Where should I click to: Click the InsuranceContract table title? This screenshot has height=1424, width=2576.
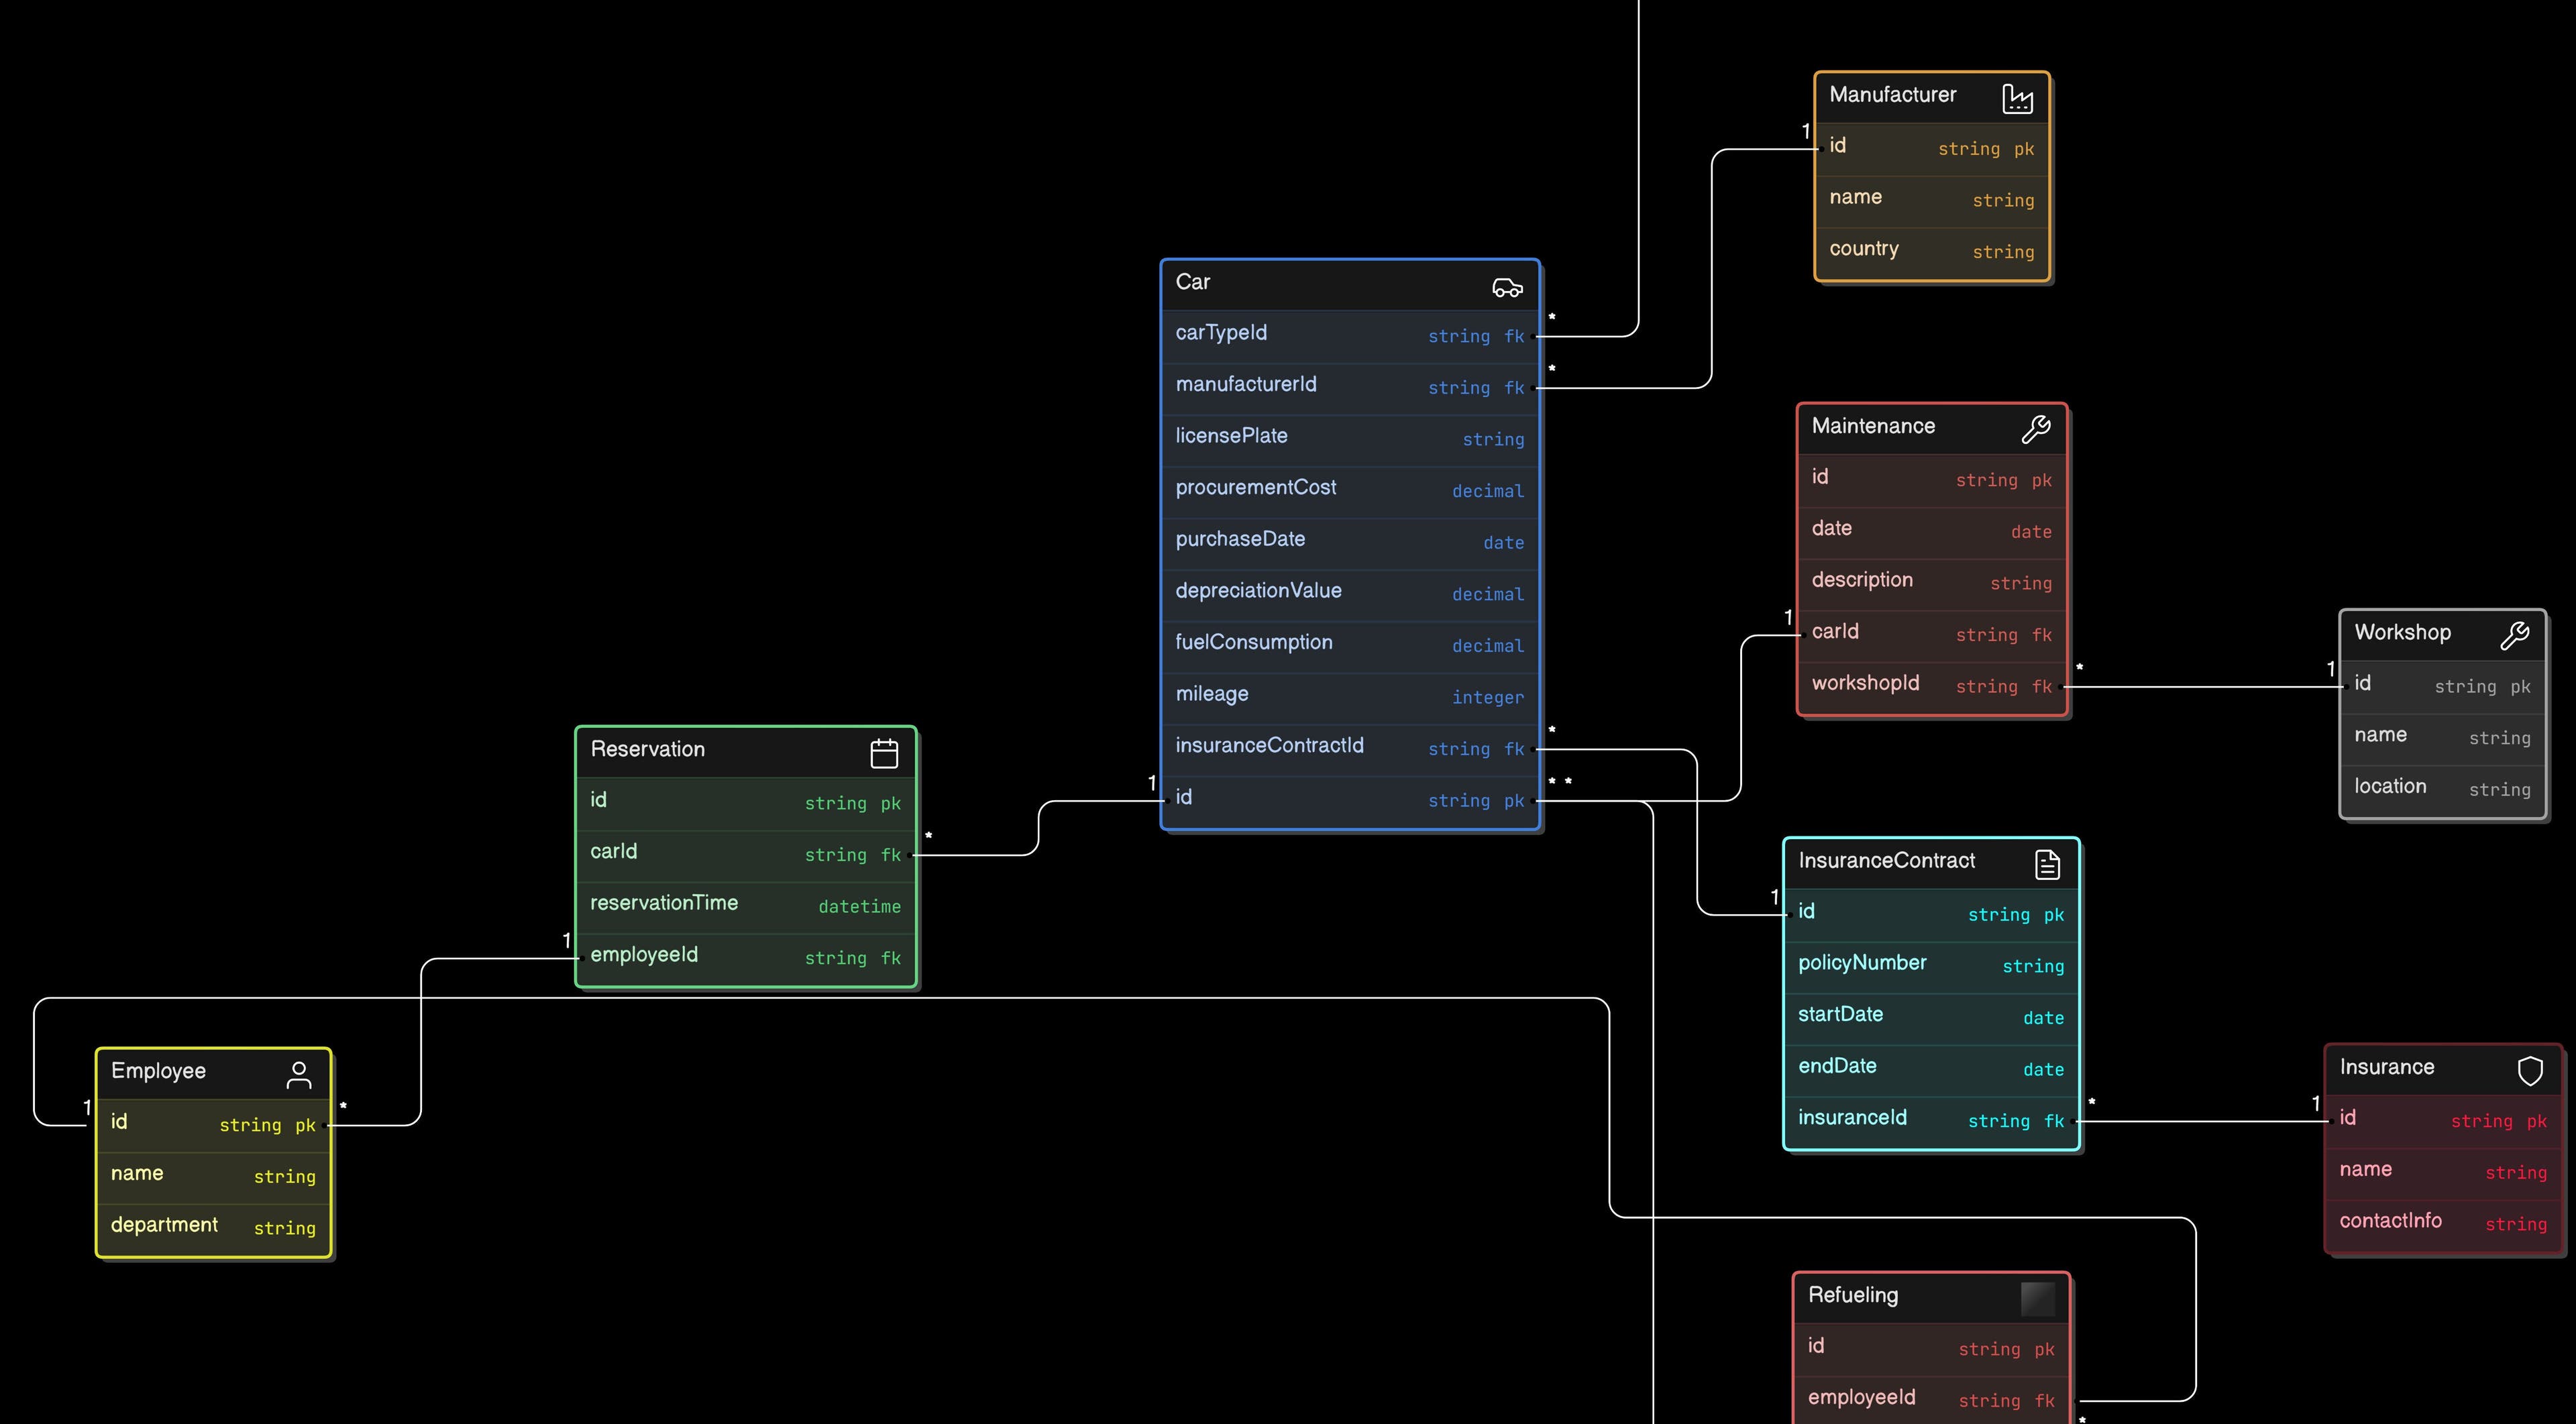tap(1887, 861)
